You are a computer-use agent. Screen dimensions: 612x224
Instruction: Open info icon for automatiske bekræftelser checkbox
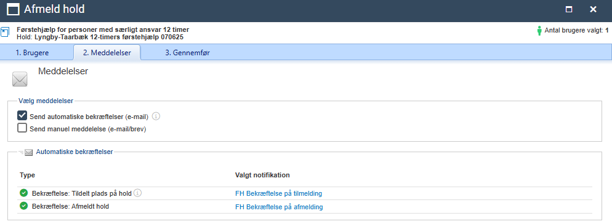pos(156,116)
